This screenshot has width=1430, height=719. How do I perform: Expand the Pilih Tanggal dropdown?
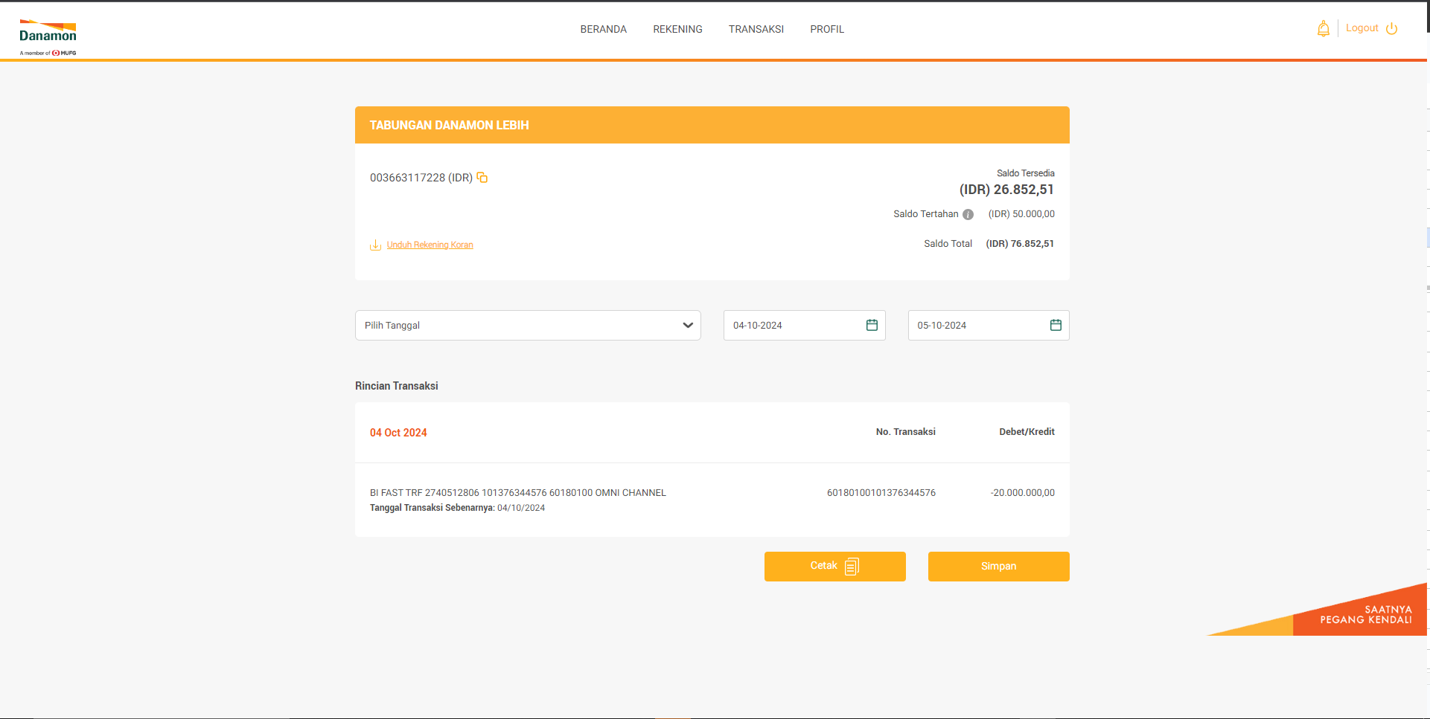coord(528,325)
